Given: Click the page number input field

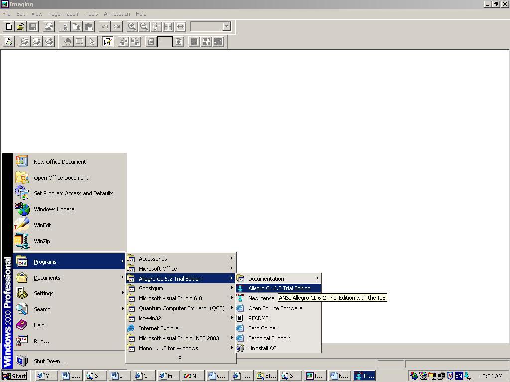Looking at the screenshot, I should click(164, 42).
